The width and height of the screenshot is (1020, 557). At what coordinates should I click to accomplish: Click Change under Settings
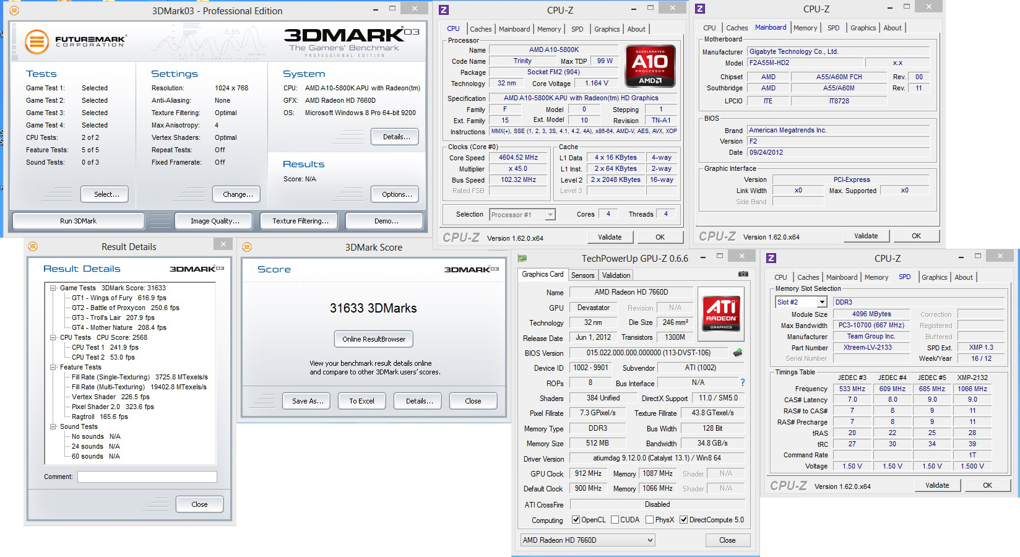click(x=238, y=194)
